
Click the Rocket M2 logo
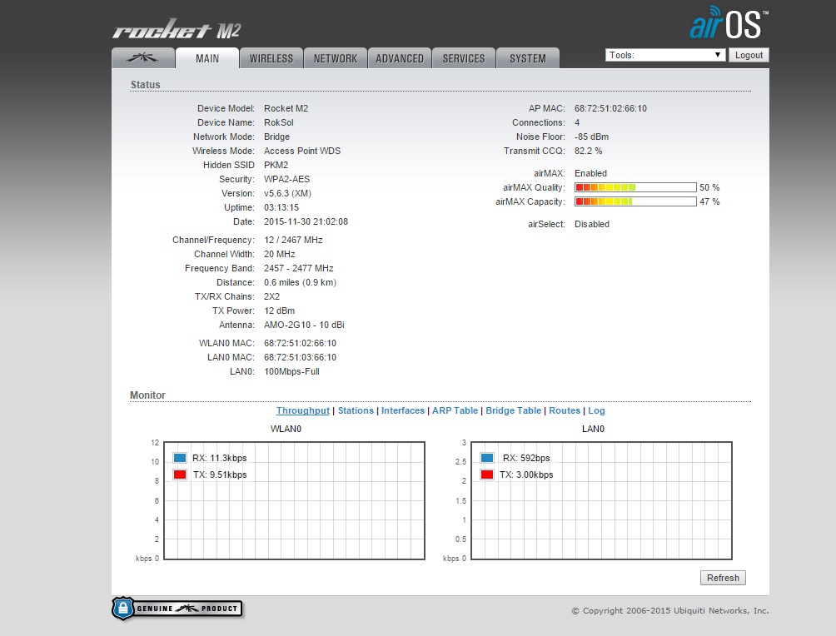(x=177, y=29)
